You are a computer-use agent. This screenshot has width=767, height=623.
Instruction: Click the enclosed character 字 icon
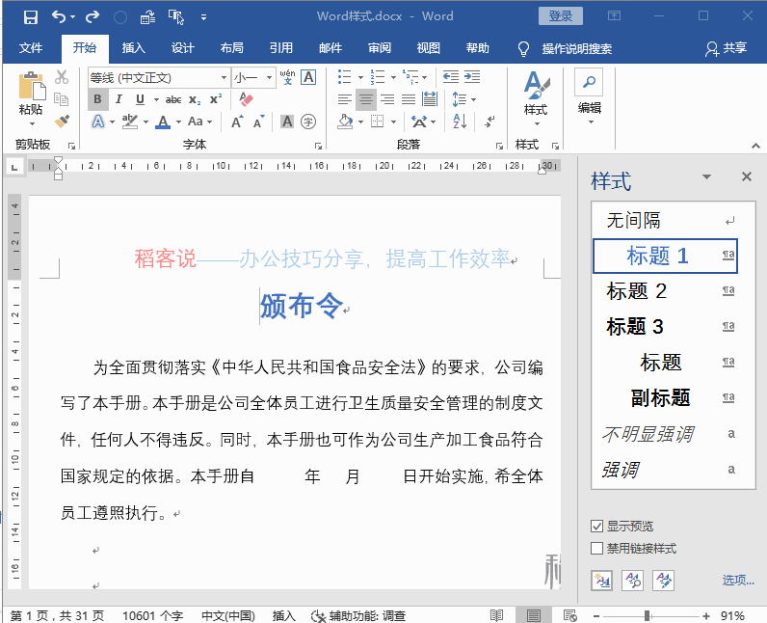click(x=308, y=122)
